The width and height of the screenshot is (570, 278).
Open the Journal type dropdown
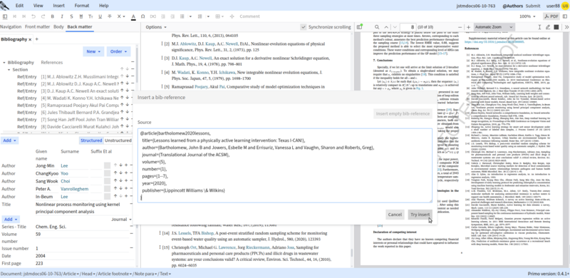tap(121, 220)
